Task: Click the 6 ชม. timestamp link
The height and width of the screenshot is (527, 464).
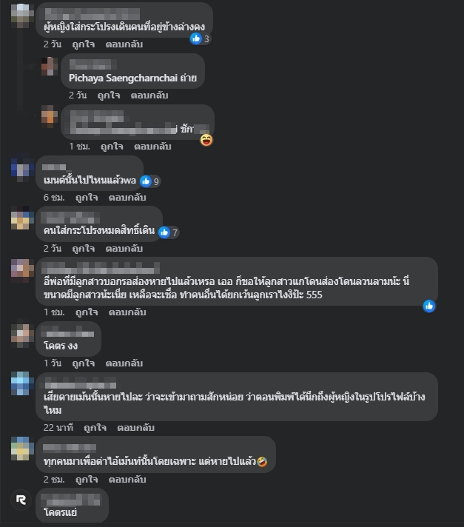Action: pos(54,198)
